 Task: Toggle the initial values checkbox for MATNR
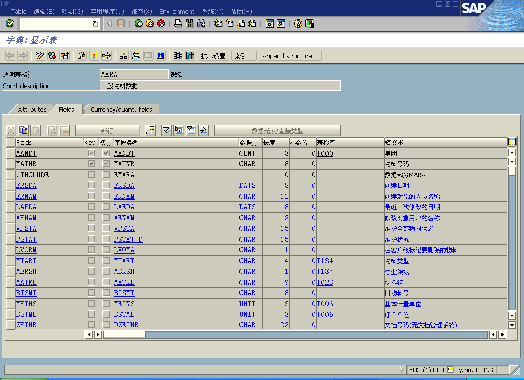coord(106,163)
